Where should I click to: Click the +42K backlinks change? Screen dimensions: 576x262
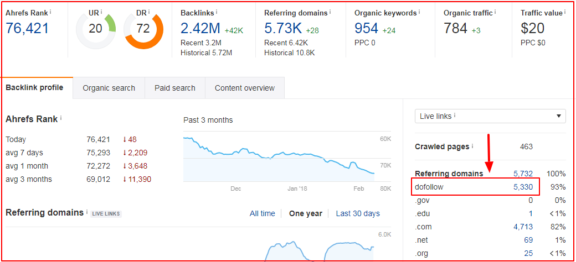point(234,30)
